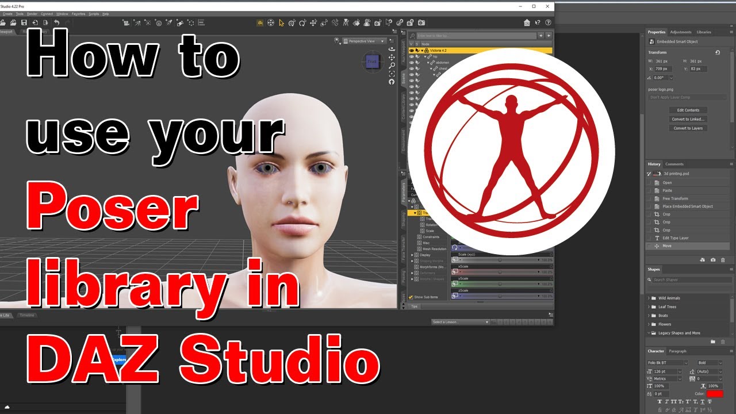The height and width of the screenshot is (414, 736).
Task: Open the Window menu in DAZ Studio
Action: 62,13
